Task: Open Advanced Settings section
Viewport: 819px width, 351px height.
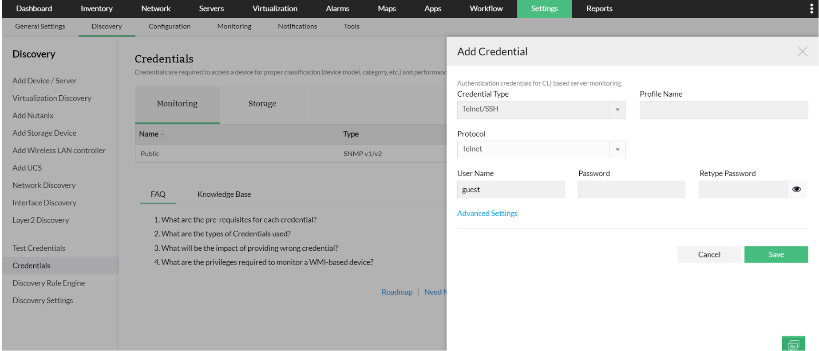Action: pyautogui.click(x=487, y=213)
